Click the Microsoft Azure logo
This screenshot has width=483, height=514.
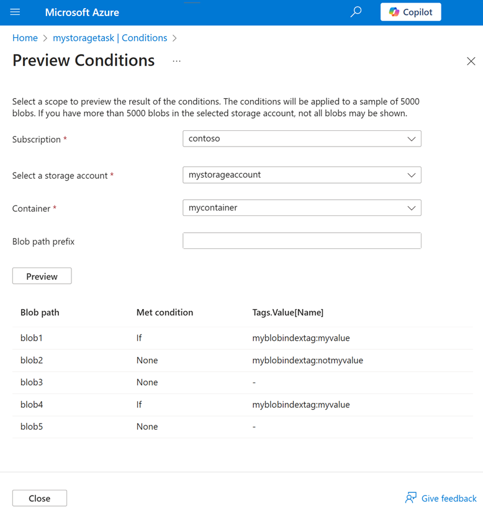pos(82,12)
